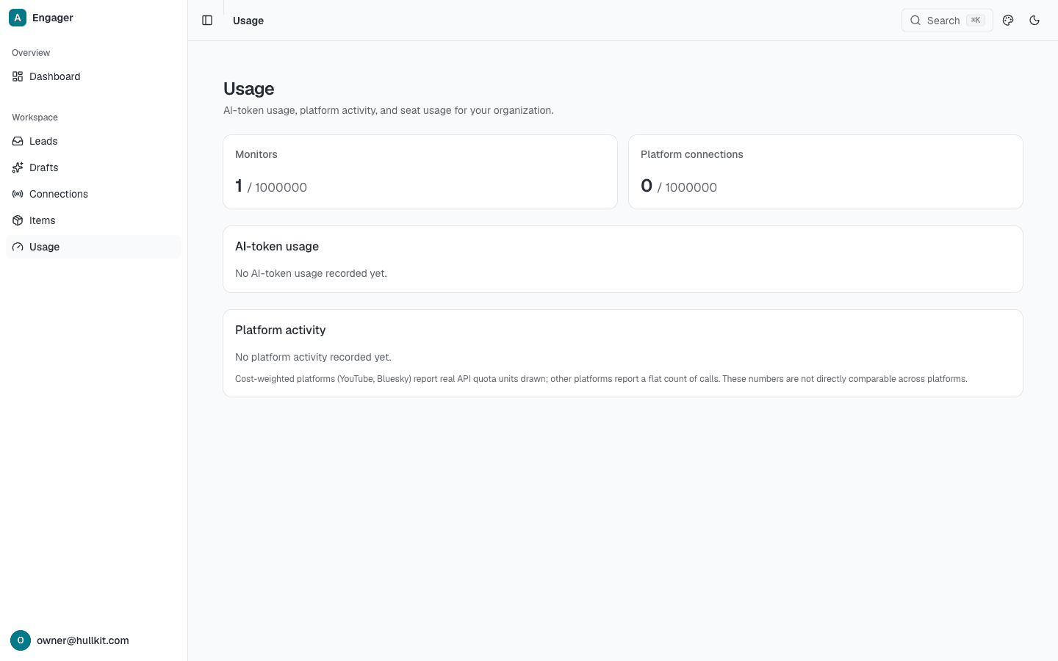Click the Usage breadcrumb title
This screenshot has width=1058, height=661.
coord(248,21)
